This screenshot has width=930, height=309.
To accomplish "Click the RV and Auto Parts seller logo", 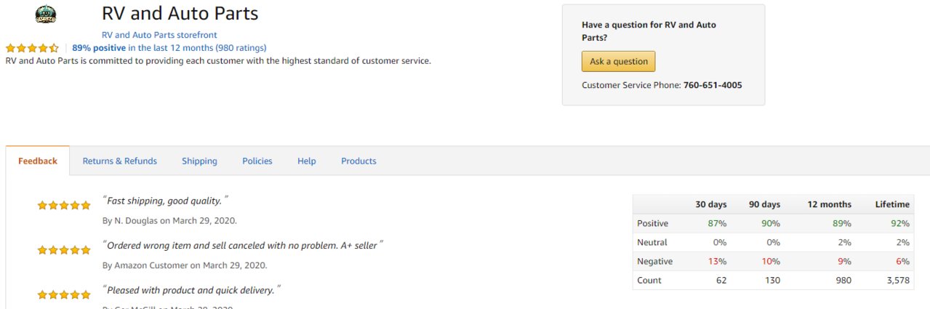I will (x=45, y=15).
